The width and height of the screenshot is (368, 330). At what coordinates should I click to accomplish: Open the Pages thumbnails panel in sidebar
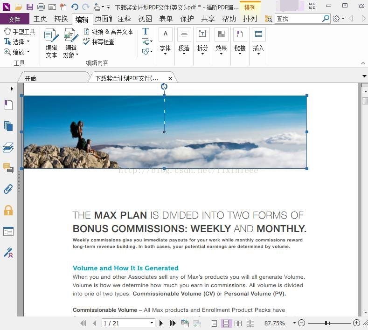(x=8, y=126)
